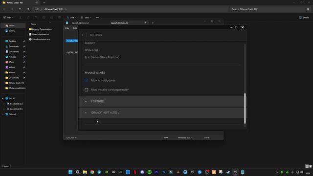The image size is (313, 176).
Task: Open Telegram from the taskbar
Action: pos(99,172)
